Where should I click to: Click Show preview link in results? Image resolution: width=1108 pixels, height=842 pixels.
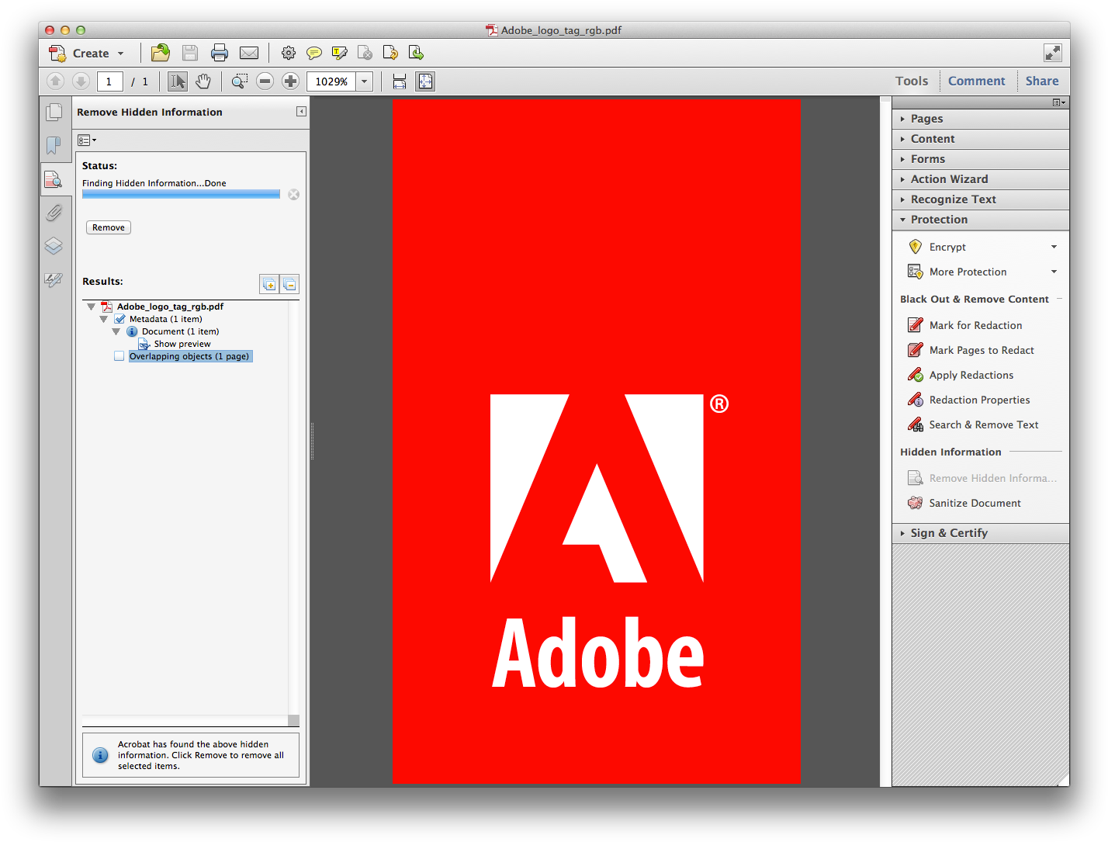tap(182, 344)
